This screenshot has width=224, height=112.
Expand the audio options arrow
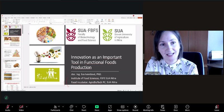coord(13,106)
